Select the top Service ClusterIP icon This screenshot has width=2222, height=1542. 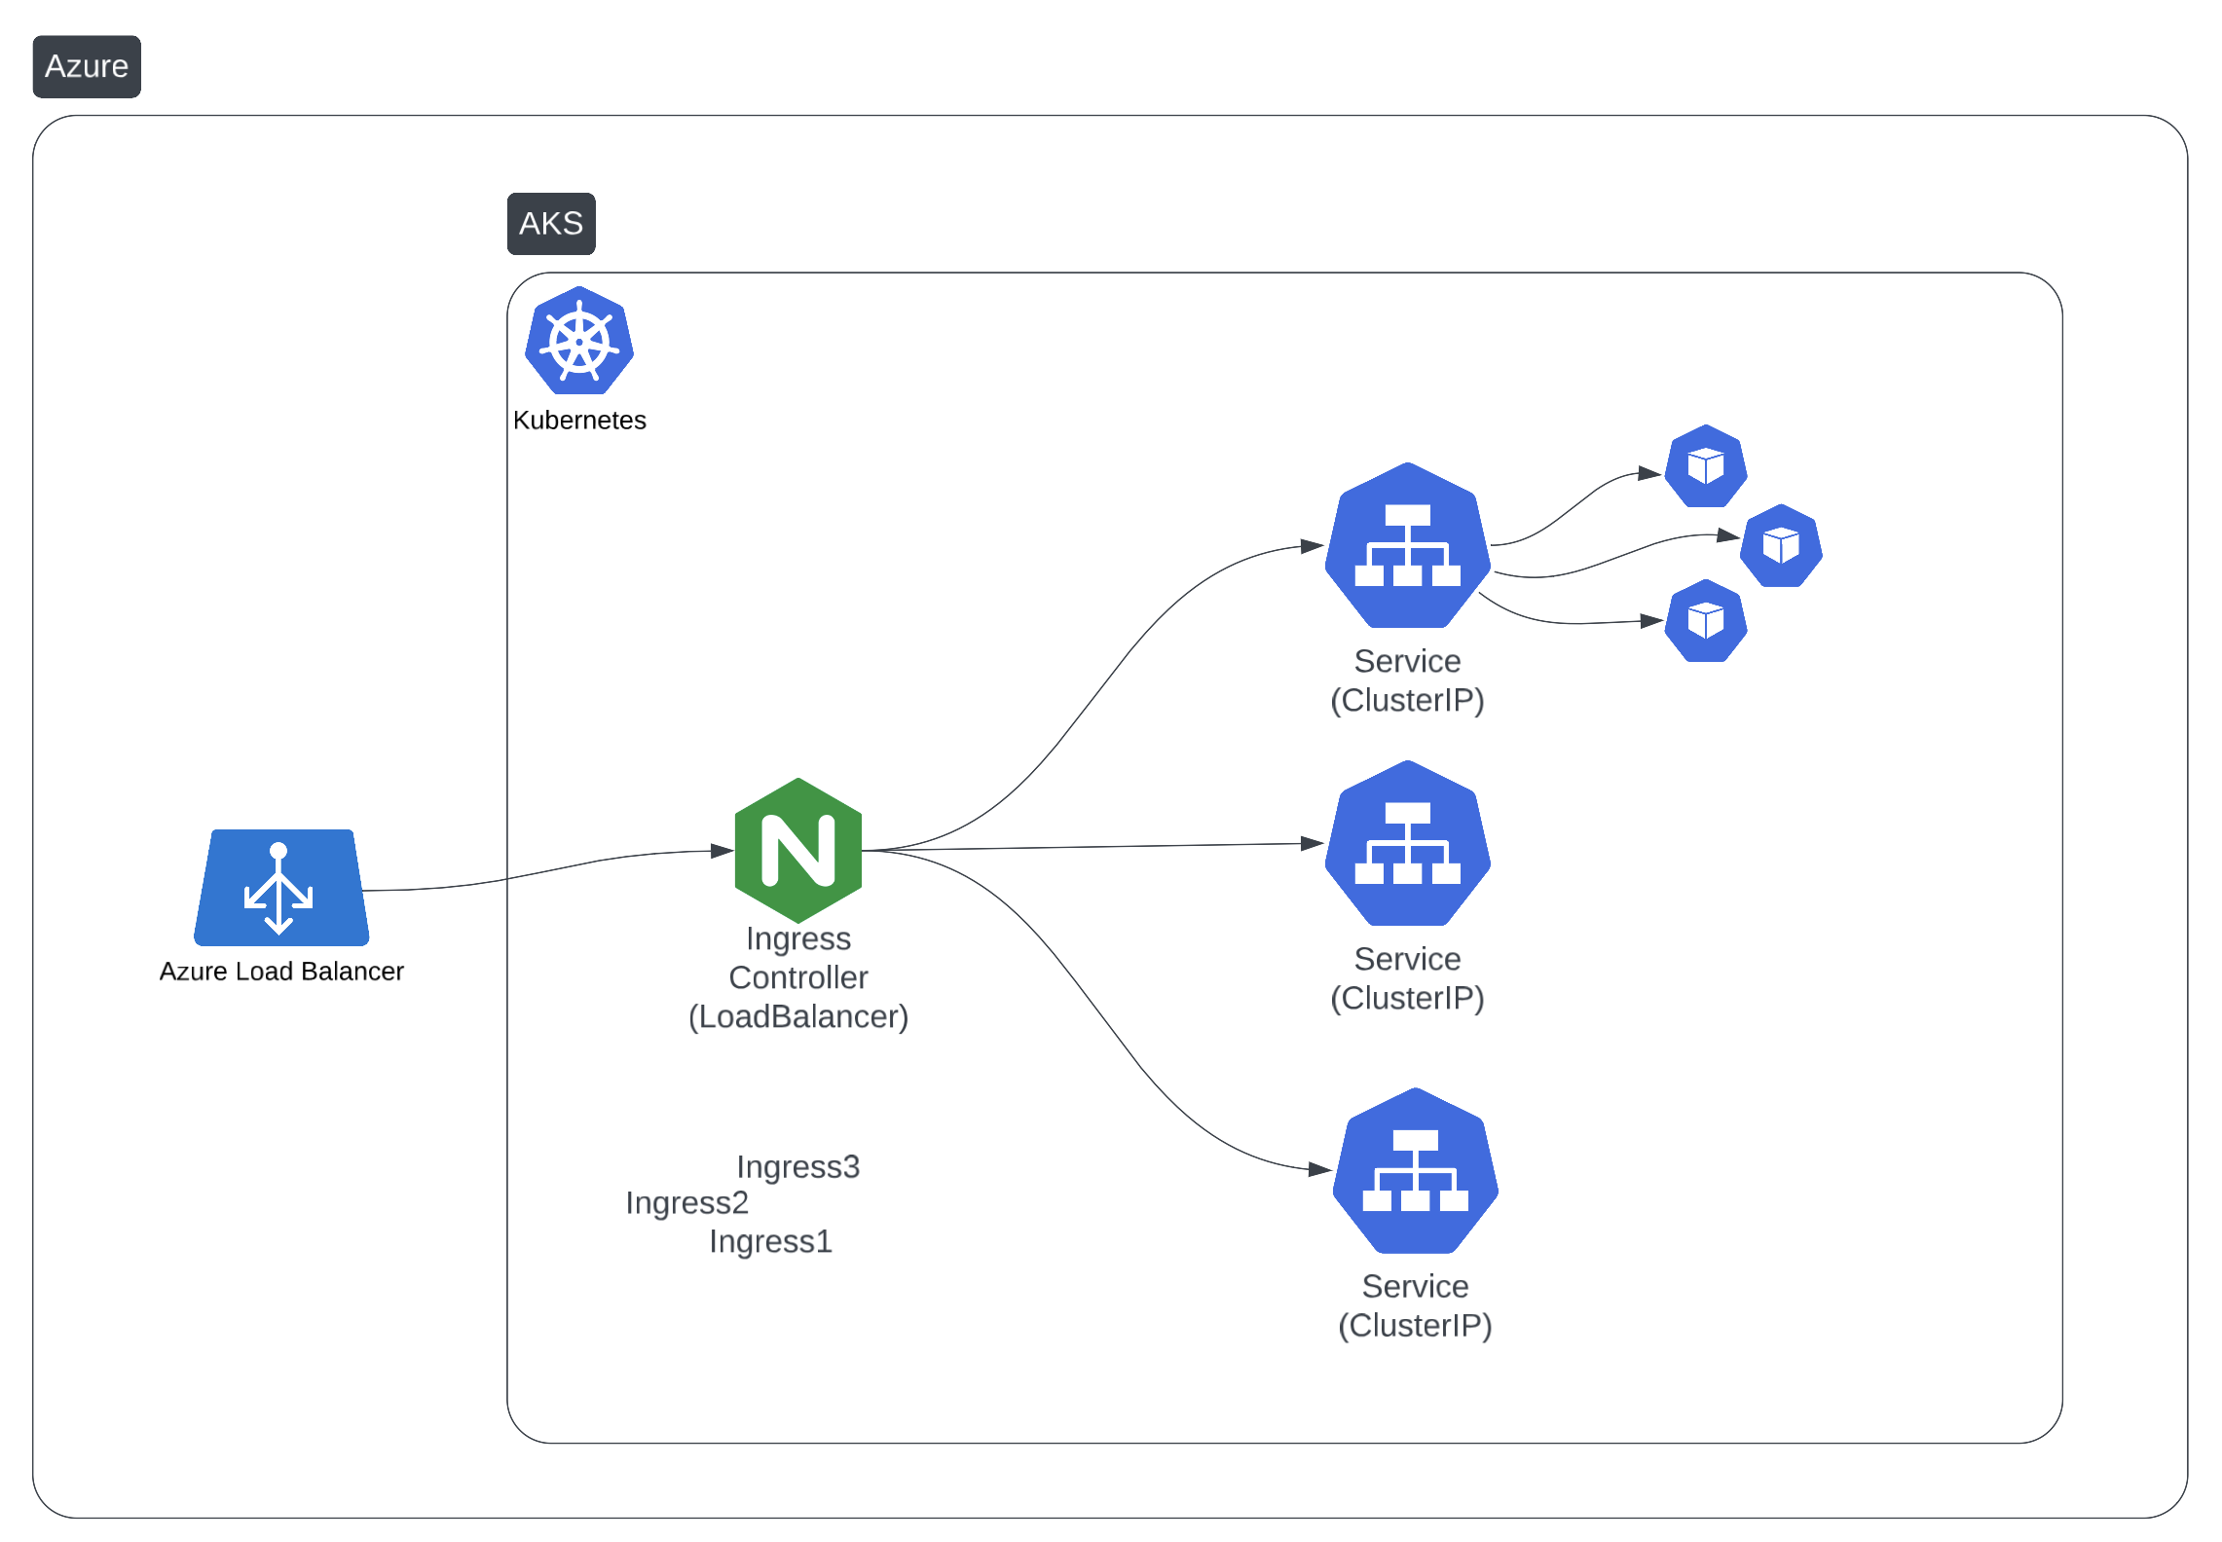coord(1407,545)
